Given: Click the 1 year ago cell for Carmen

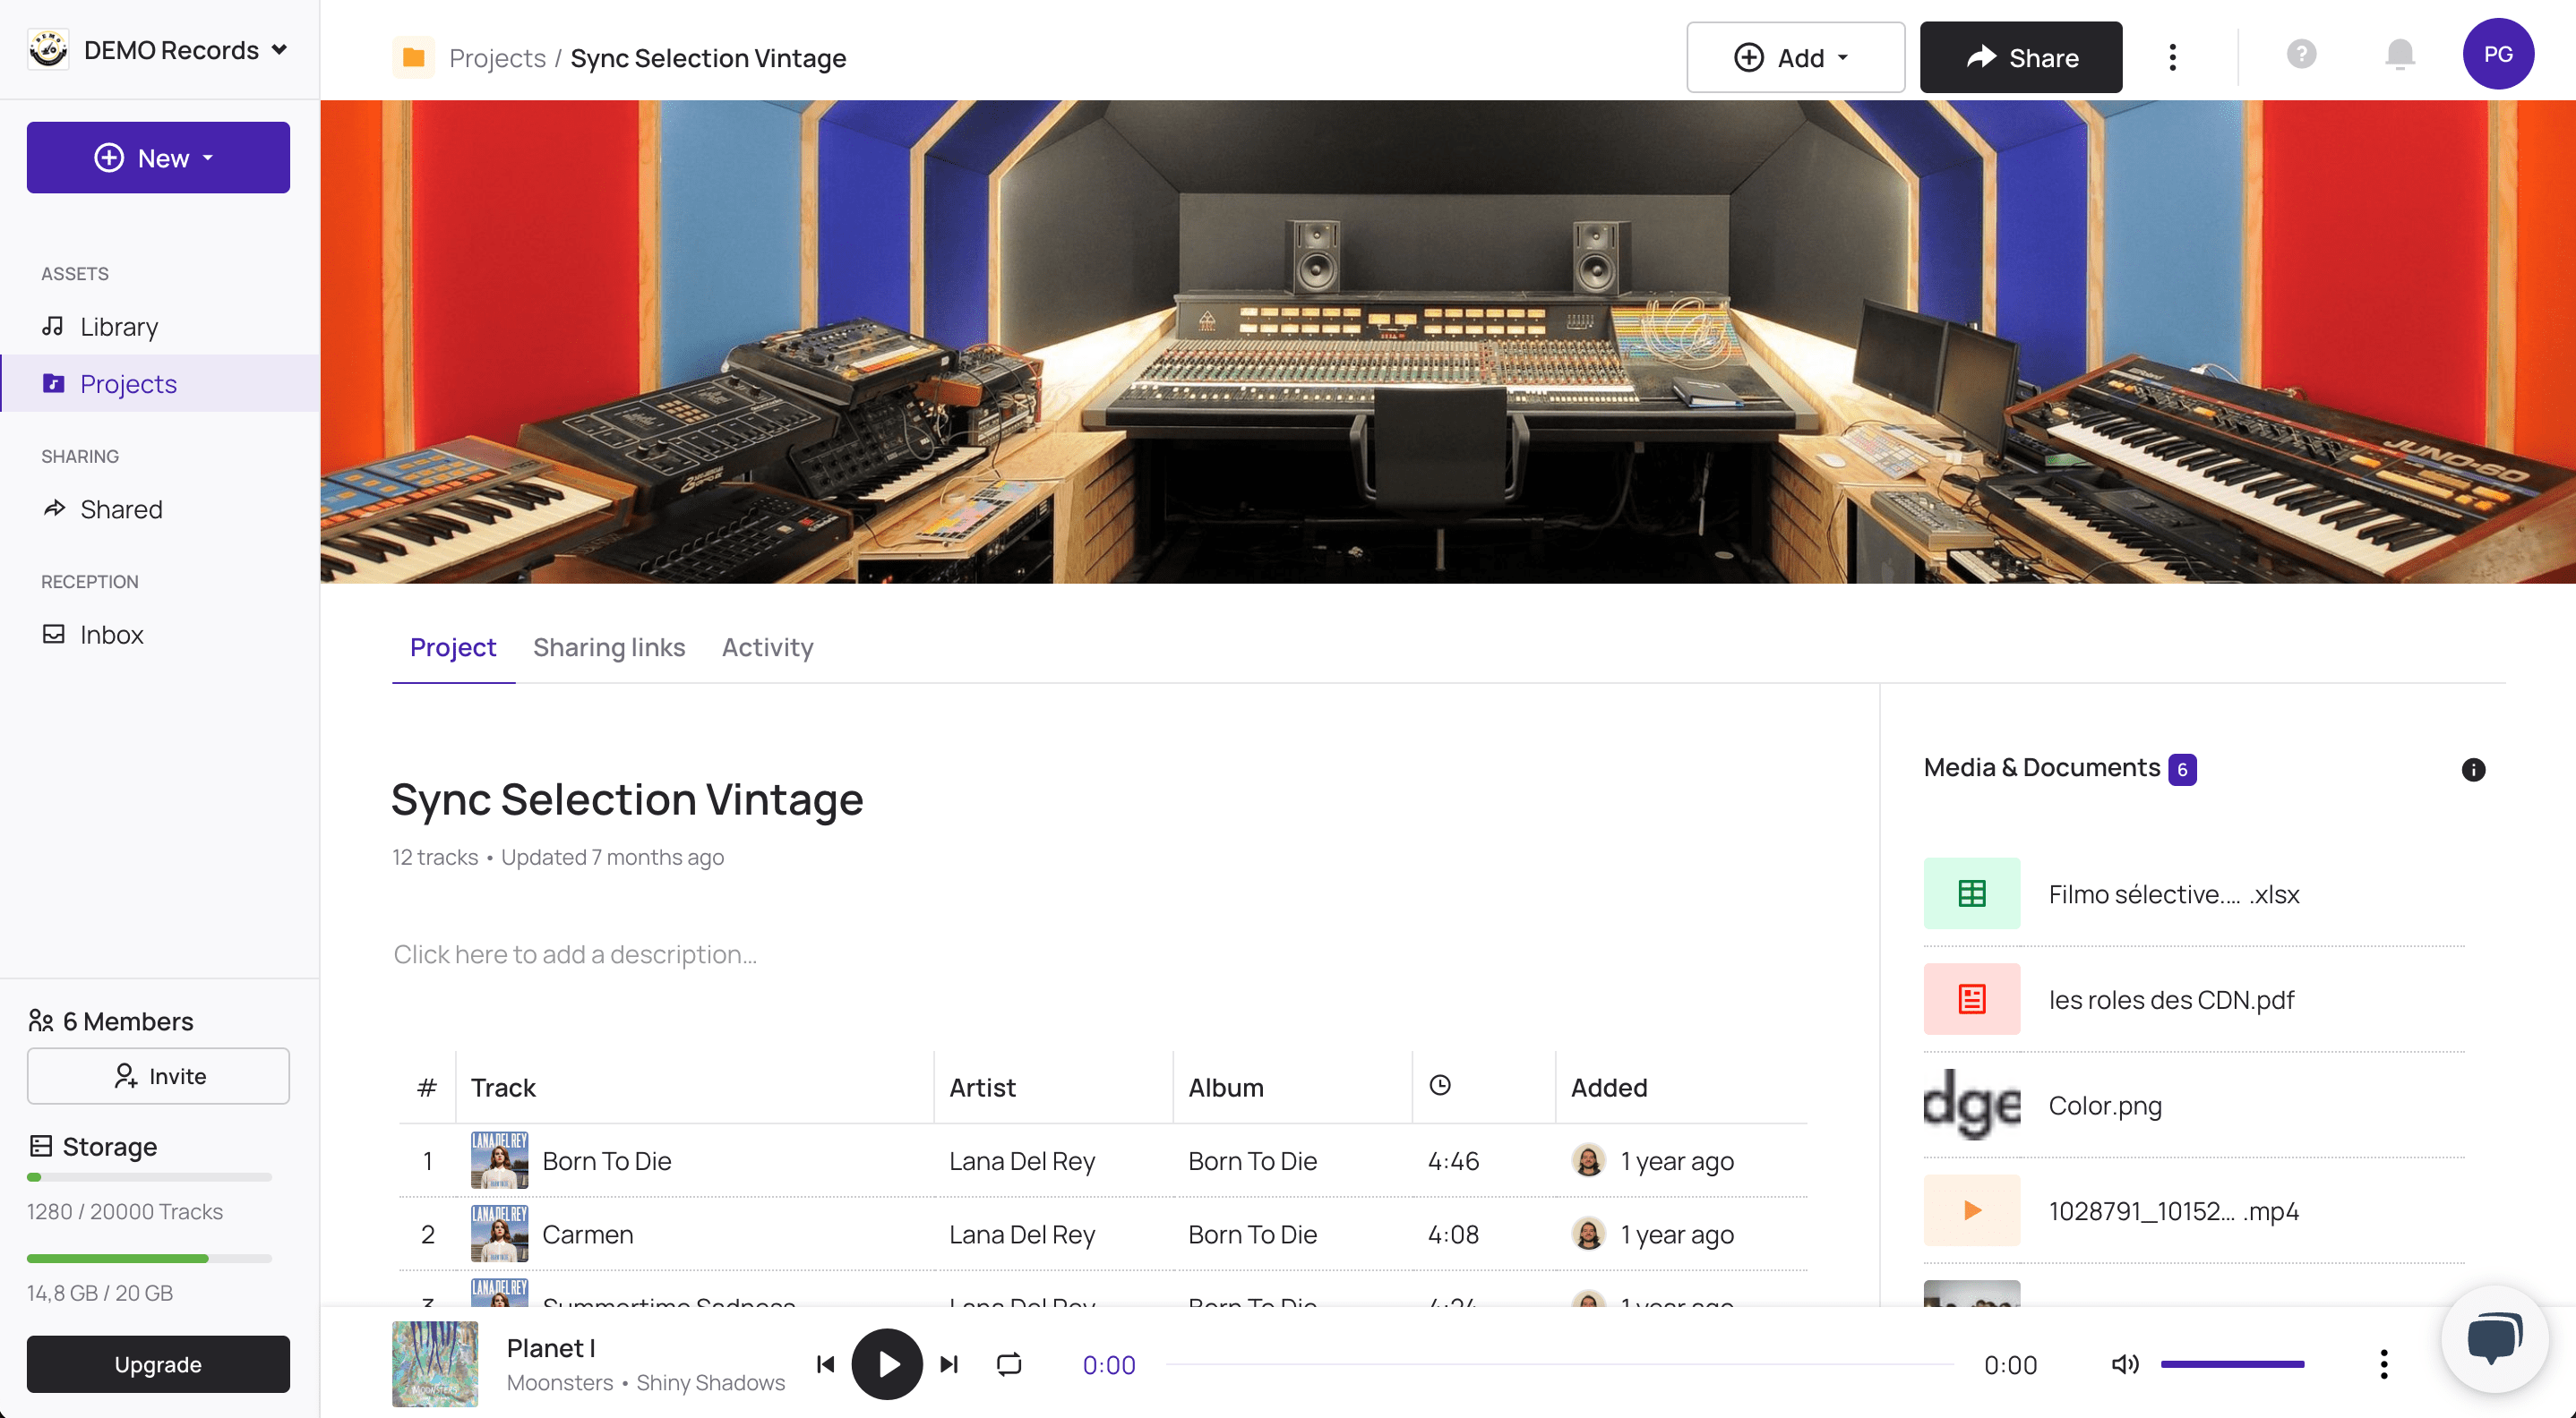Looking at the screenshot, I should (1677, 1235).
